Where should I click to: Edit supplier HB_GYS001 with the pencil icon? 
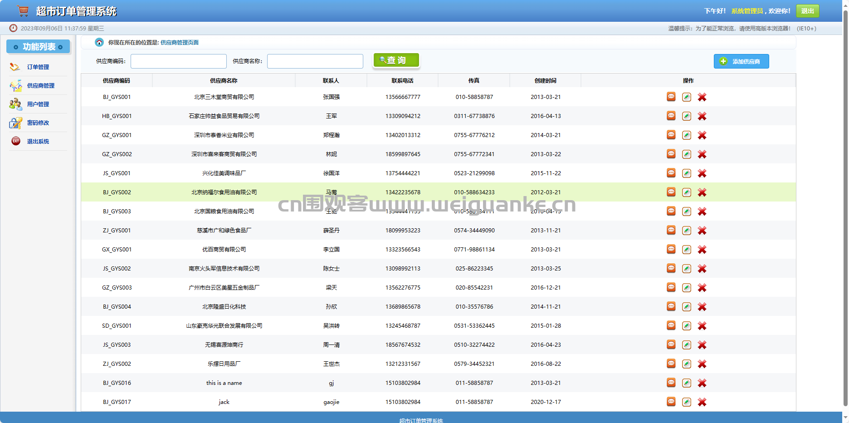pyautogui.click(x=687, y=116)
